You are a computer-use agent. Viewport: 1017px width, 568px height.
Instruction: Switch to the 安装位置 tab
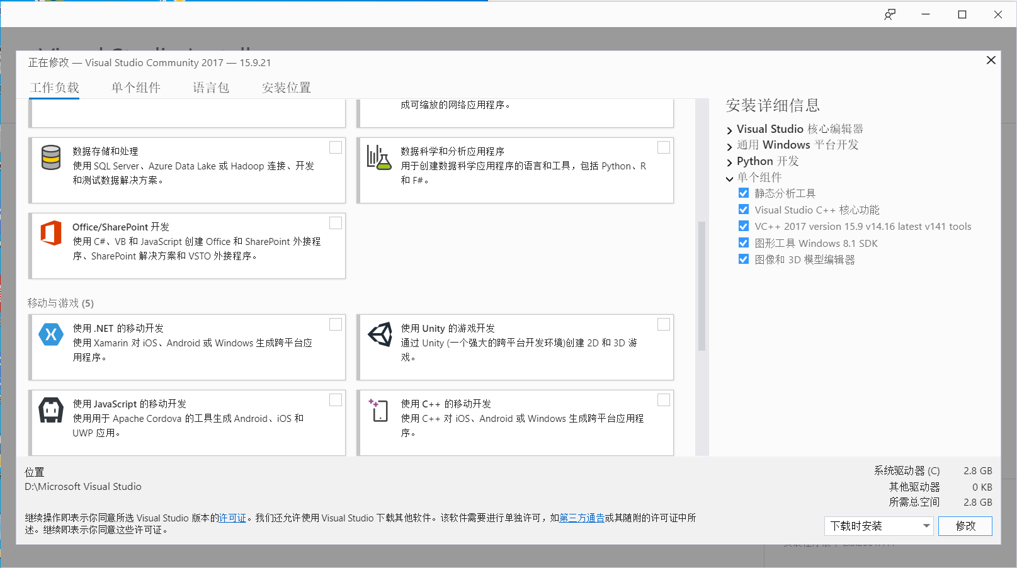pyautogui.click(x=287, y=88)
